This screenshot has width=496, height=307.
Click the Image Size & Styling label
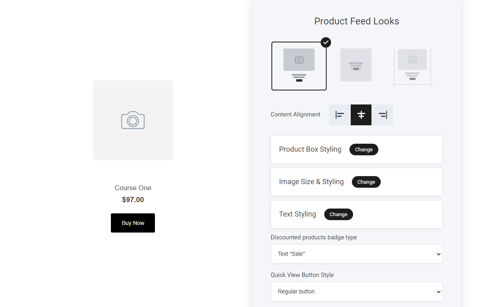(x=311, y=182)
